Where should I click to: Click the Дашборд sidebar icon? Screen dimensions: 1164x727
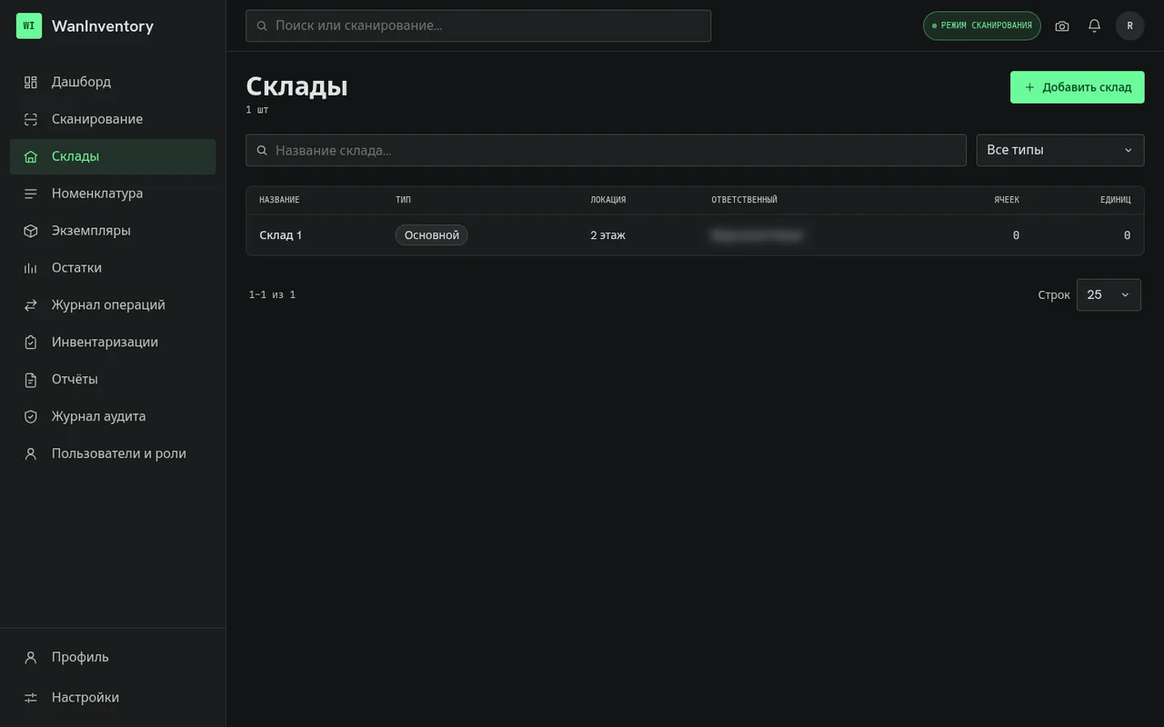point(31,82)
